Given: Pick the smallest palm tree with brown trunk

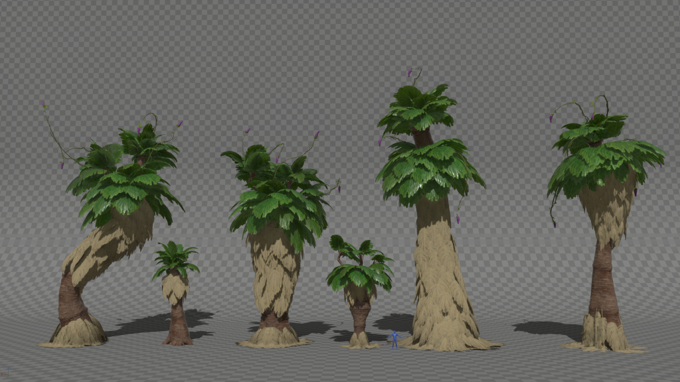Looking at the screenshot, I should click(x=176, y=293).
